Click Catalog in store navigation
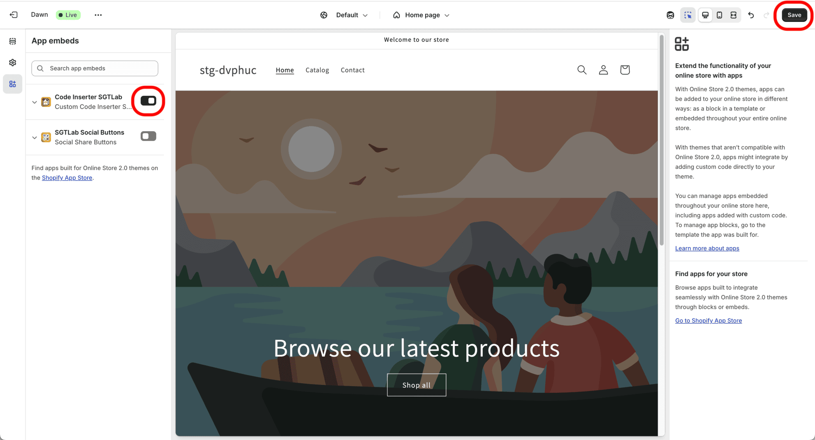 click(x=317, y=70)
